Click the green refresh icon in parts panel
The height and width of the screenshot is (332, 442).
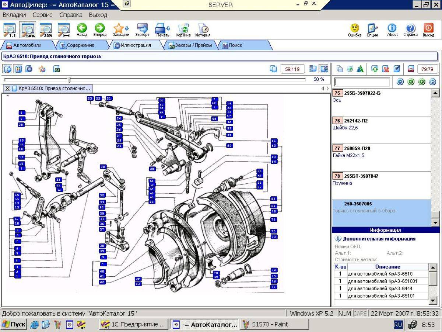[350, 69]
